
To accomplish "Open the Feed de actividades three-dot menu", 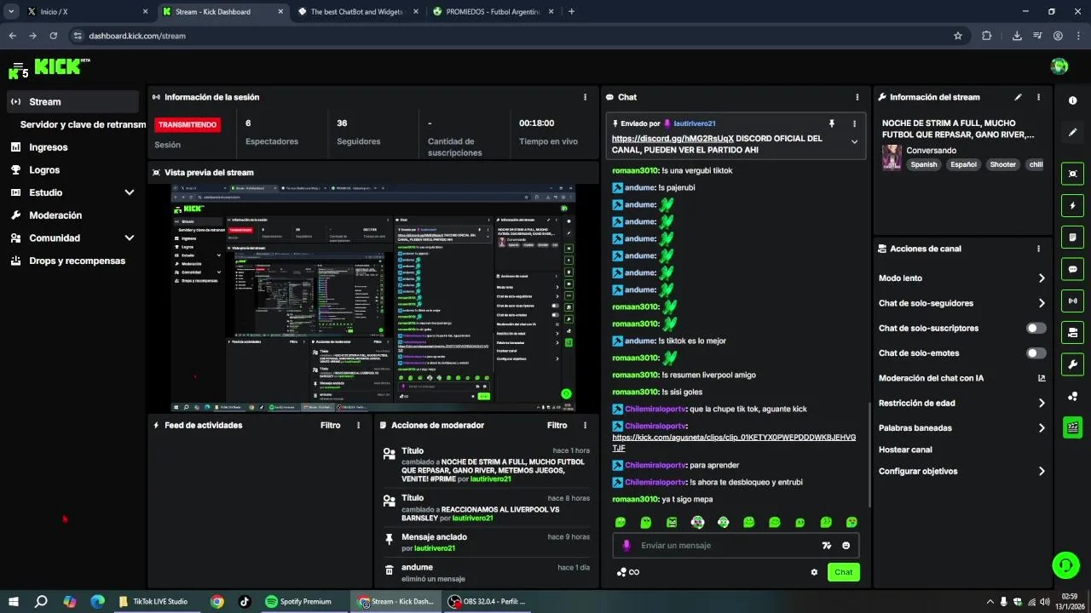I will 358,425.
